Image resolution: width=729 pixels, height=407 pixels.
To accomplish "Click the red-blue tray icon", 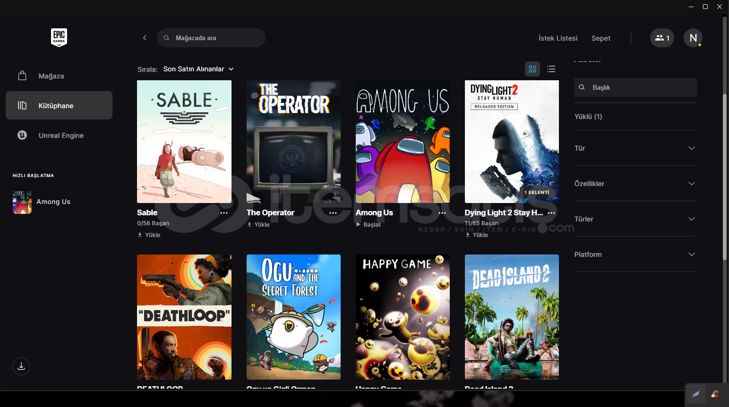I will click(x=715, y=394).
